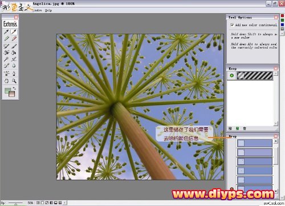The height and width of the screenshot is (206, 285).
Task: Open the Help menu
Action: click(x=48, y=10)
